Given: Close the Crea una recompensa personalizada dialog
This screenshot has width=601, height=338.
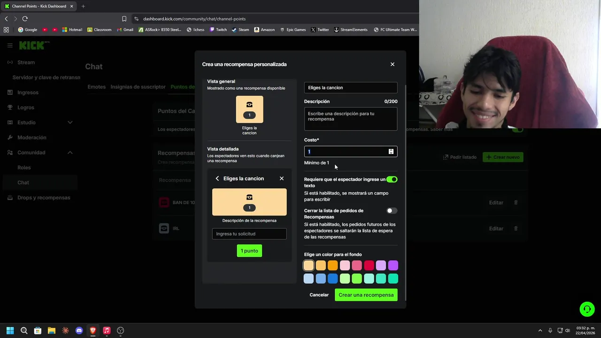Looking at the screenshot, I should (393, 64).
